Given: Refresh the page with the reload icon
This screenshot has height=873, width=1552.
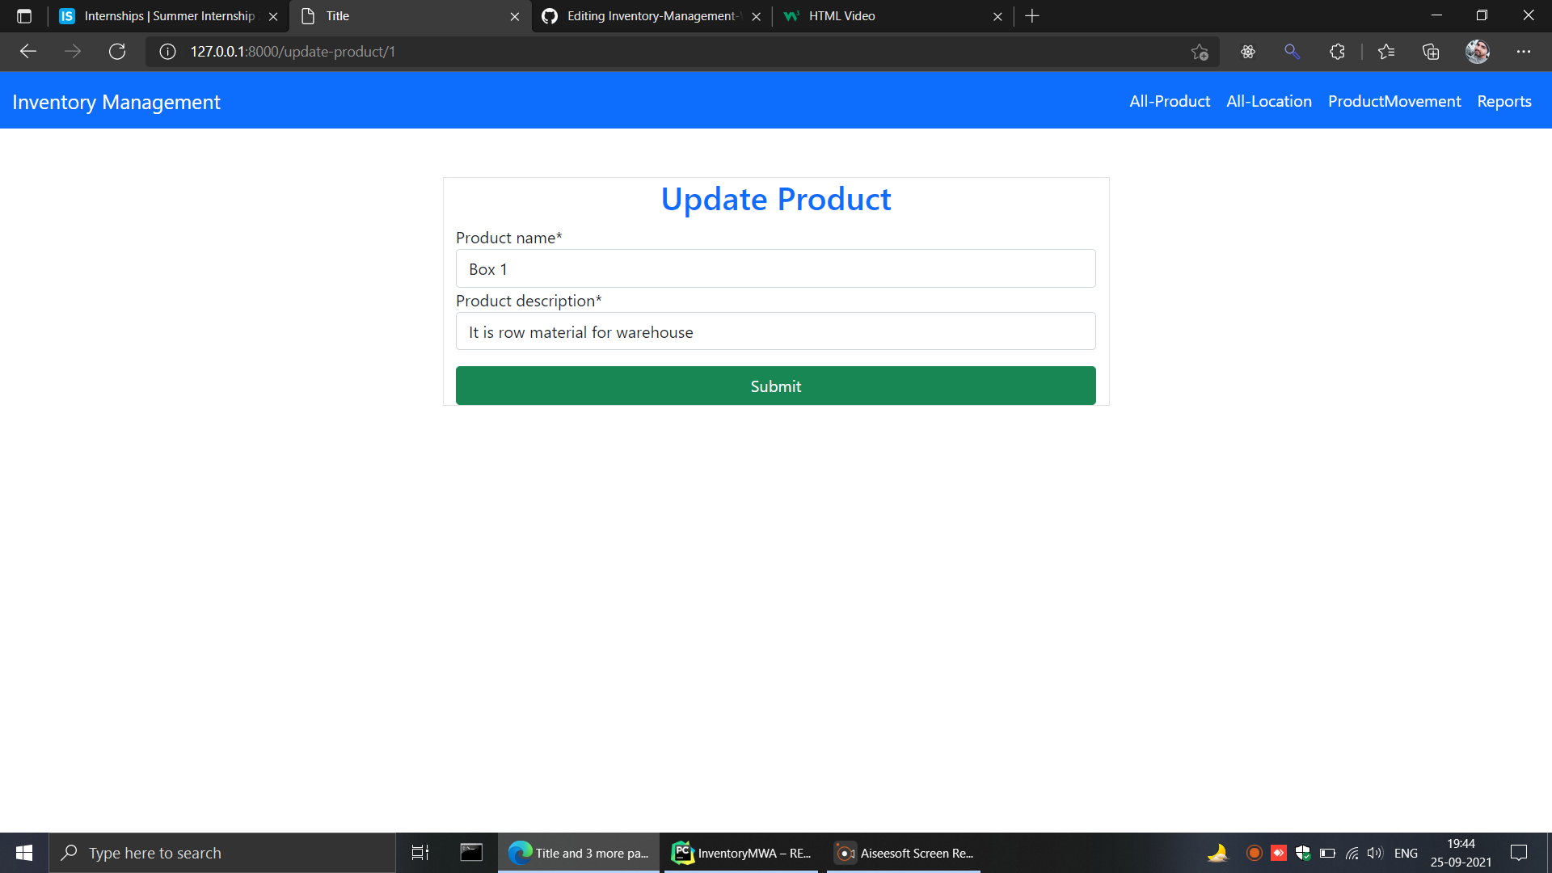Looking at the screenshot, I should pos(117,51).
